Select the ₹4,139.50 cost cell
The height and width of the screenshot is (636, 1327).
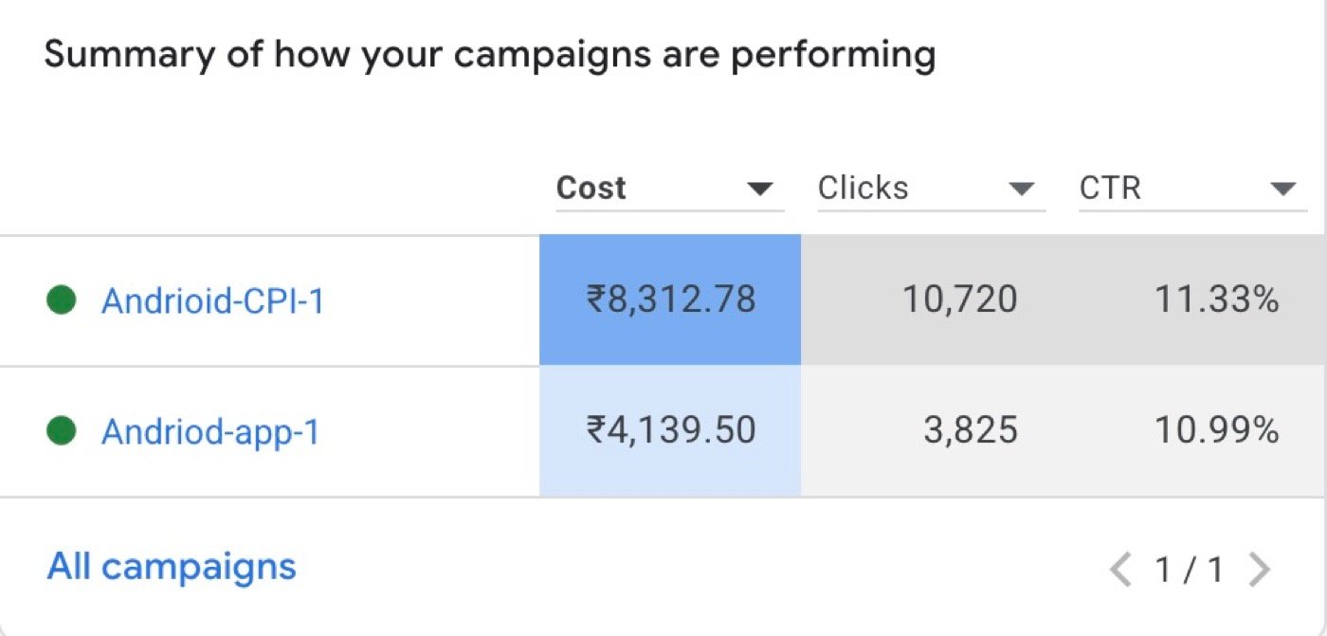click(x=670, y=431)
